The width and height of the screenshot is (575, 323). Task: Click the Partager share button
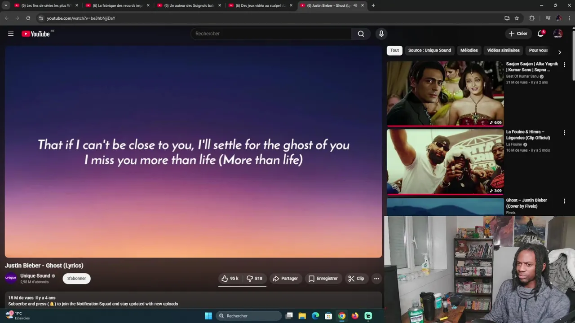tap(285, 279)
